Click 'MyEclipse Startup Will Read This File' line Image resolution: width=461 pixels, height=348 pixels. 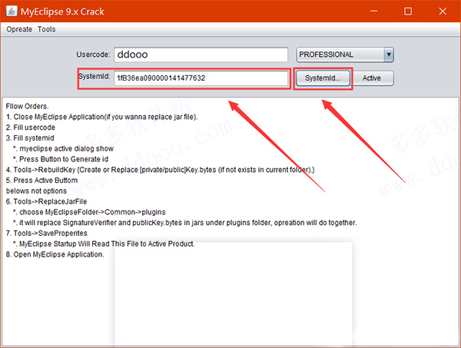tap(104, 244)
